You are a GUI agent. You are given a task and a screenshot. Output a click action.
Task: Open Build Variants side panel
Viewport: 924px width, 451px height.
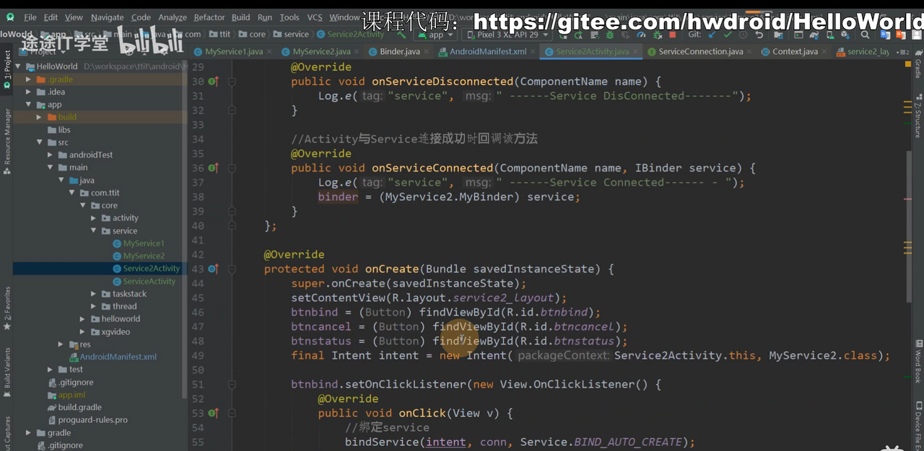pyautogui.click(x=7, y=372)
